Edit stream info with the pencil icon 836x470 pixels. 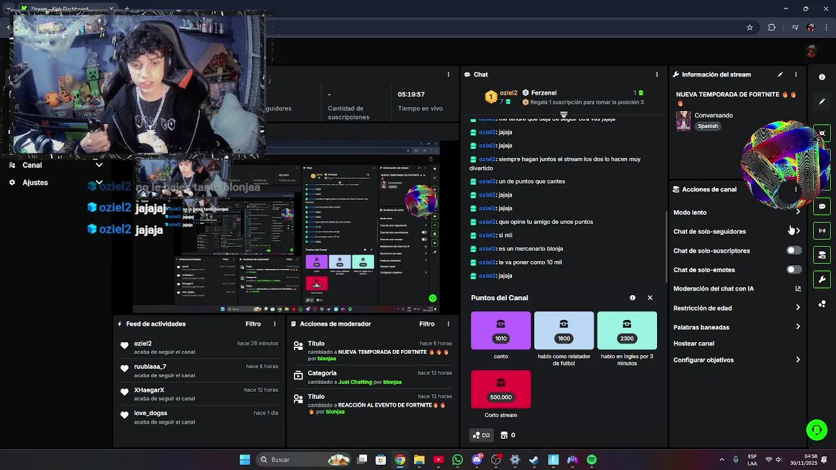tap(780, 74)
